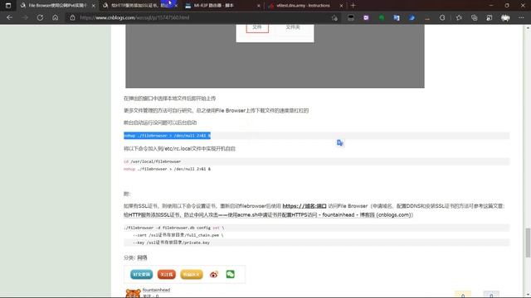Image resolution: width=531 pixels, height=298 pixels.
Task: Open a new browser tab
Action: pyautogui.click(x=353, y=6)
